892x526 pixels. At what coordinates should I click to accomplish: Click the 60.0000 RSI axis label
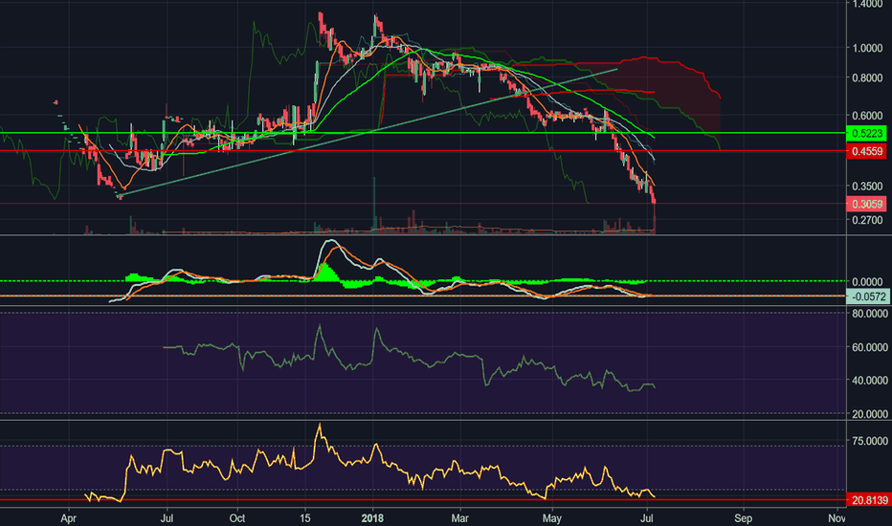click(x=870, y=347)
